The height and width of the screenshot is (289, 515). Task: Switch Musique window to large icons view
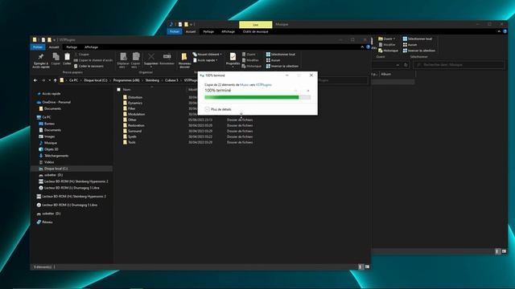[504, 251]
